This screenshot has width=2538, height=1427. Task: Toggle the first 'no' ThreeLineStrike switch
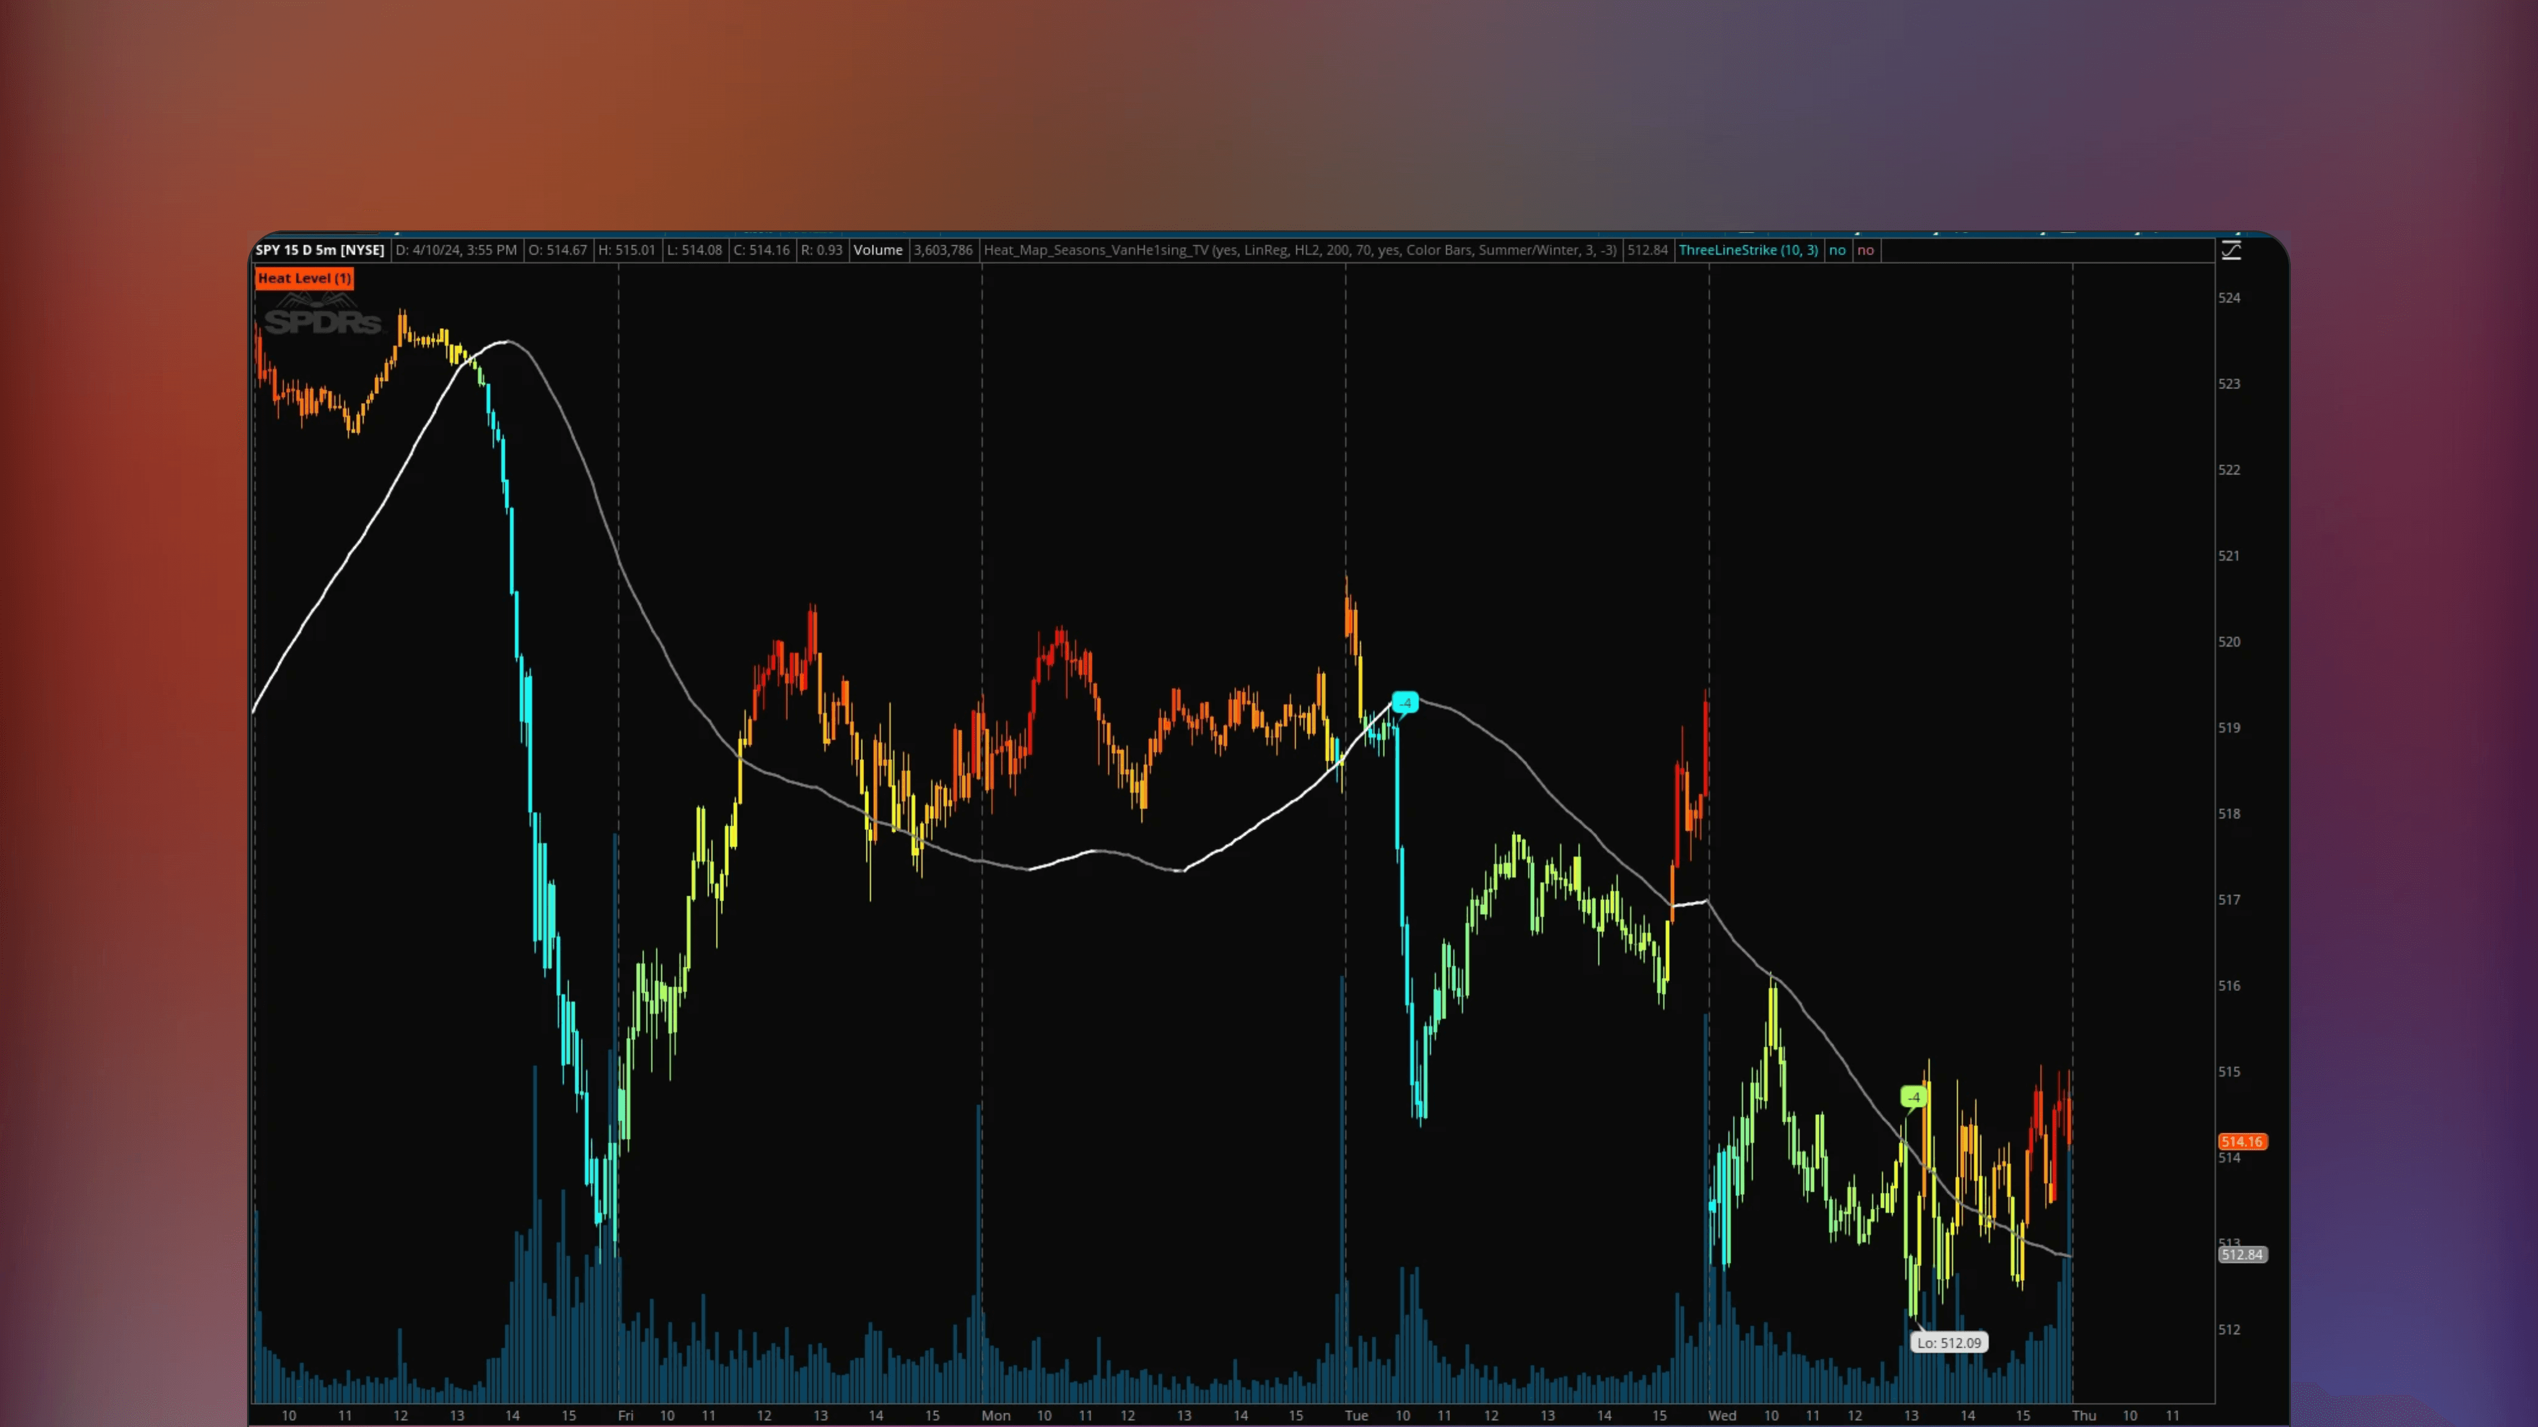1836,250
